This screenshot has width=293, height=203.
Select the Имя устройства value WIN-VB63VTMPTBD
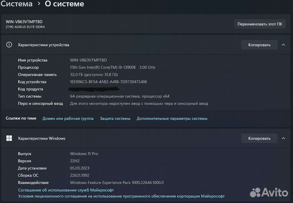[88, 60]
